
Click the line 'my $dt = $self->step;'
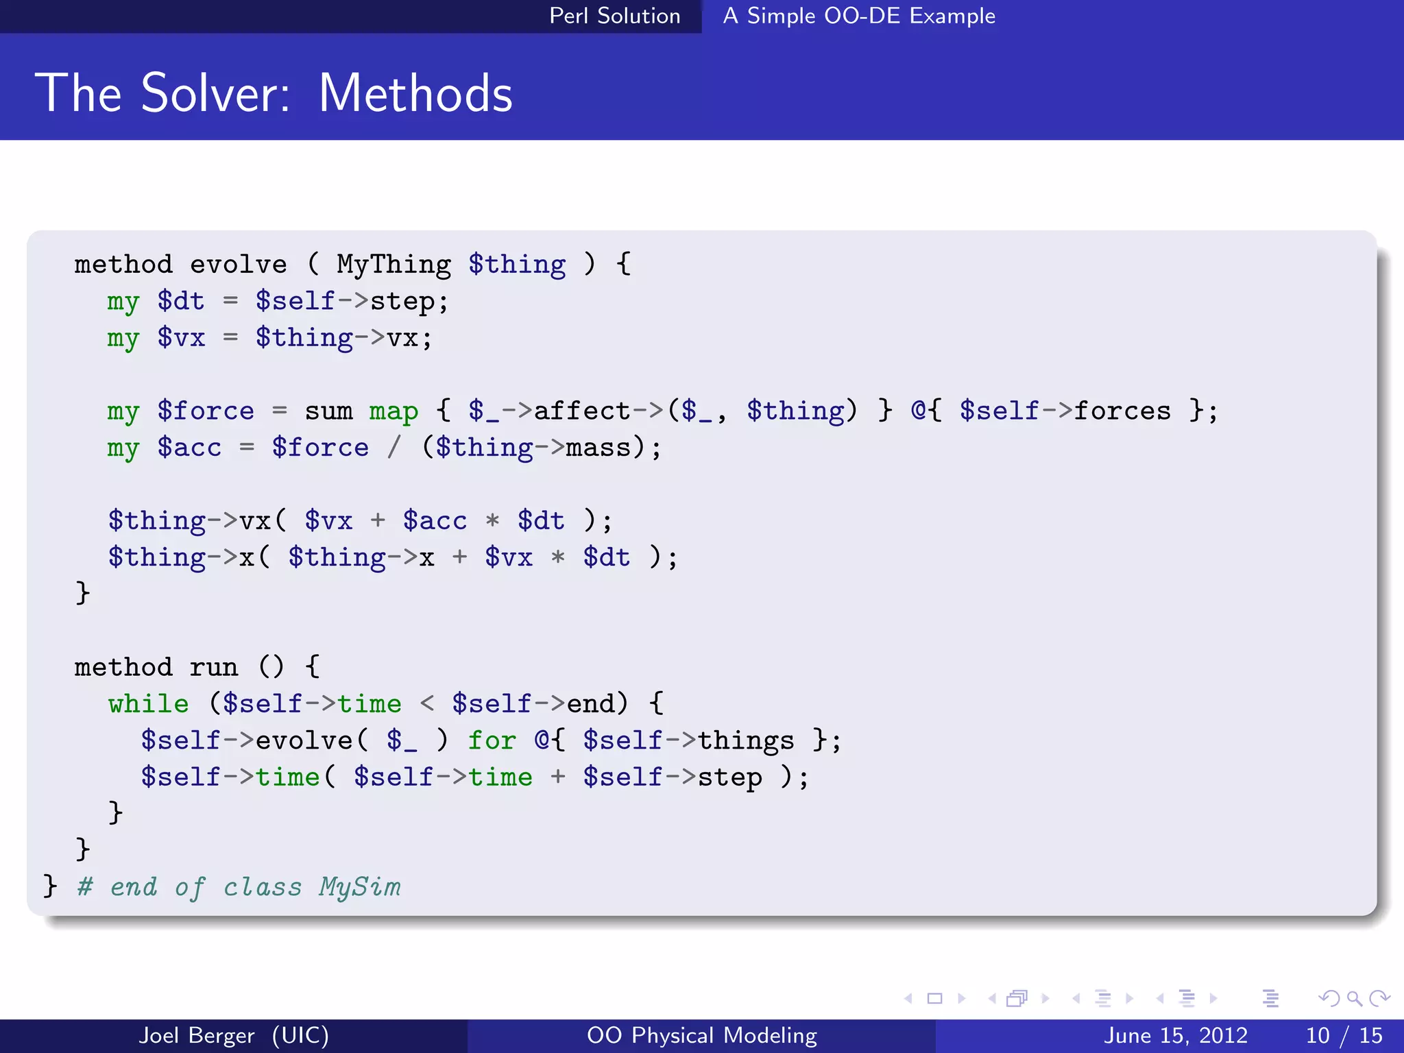278,302
